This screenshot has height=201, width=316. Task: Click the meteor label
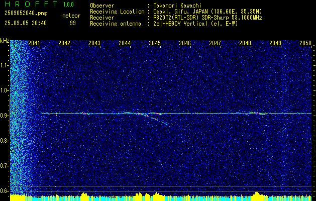pyautogui.click(x=71, y=16)
